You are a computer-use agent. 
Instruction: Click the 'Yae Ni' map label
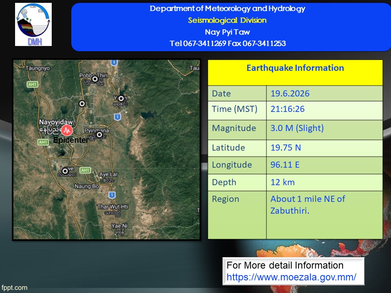119,226
